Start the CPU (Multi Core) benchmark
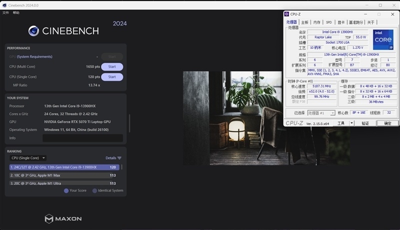The width and height of the screenshot is (400, 230). click(112, 67)
